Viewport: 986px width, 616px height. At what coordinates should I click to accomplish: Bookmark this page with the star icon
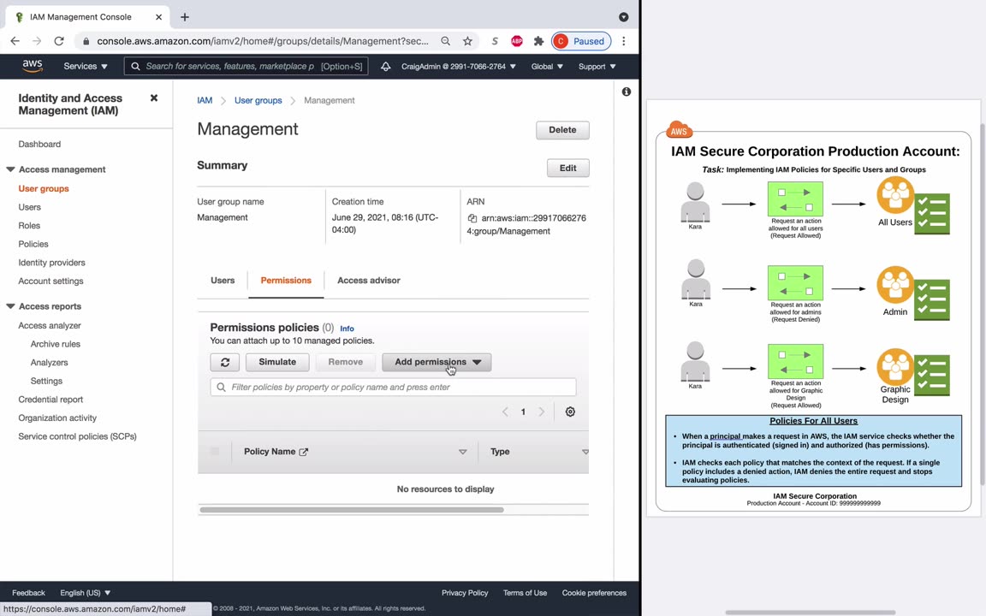click(x=467, y=41)
